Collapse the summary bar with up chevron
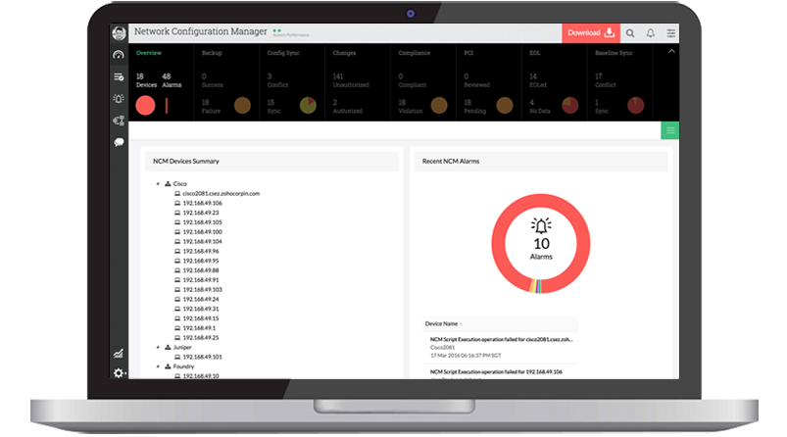This screenshot has height=437, width=787. coord(671,52)
